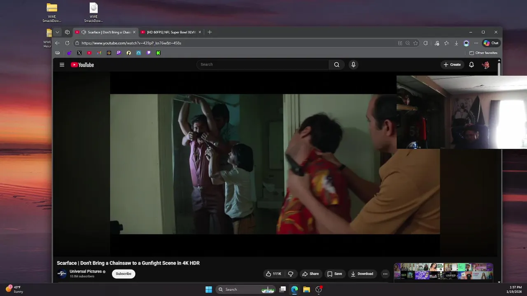Share the Scarface video

(x=310, y=274)
